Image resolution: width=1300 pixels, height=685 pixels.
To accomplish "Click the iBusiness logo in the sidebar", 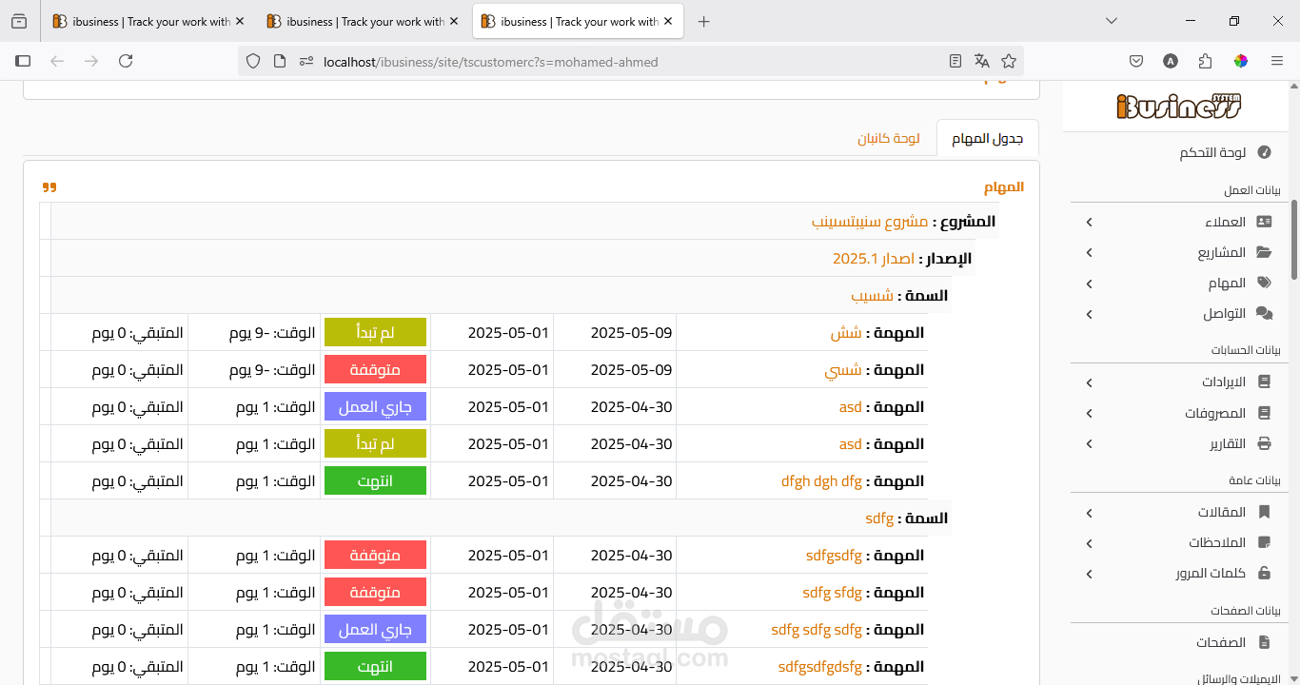I will pyautogui.click(x=1179, y=105).
